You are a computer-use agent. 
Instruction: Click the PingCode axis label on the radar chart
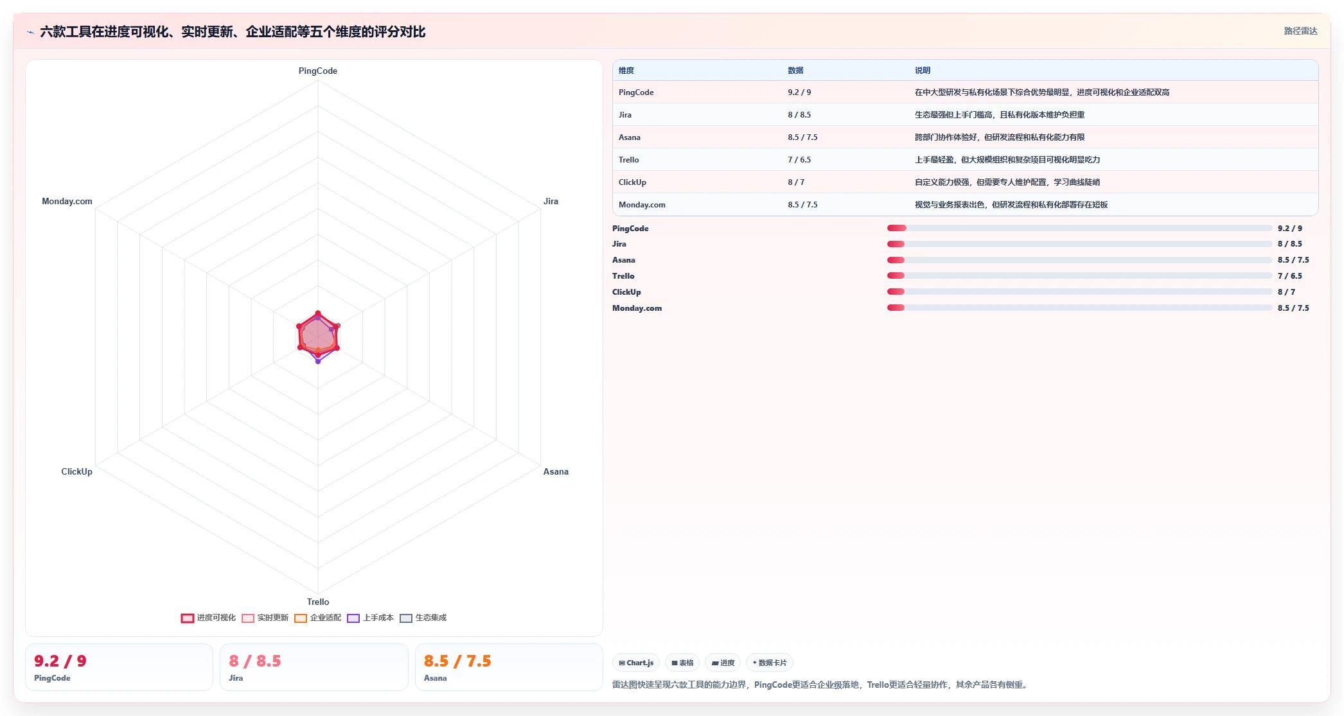318,71
